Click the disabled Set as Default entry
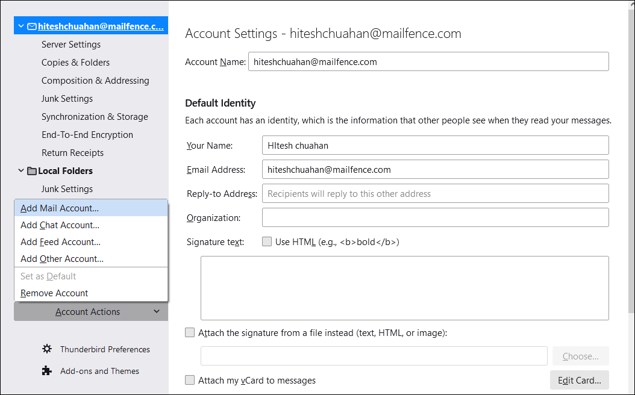 pyautogui.click(x=91, y=276)
